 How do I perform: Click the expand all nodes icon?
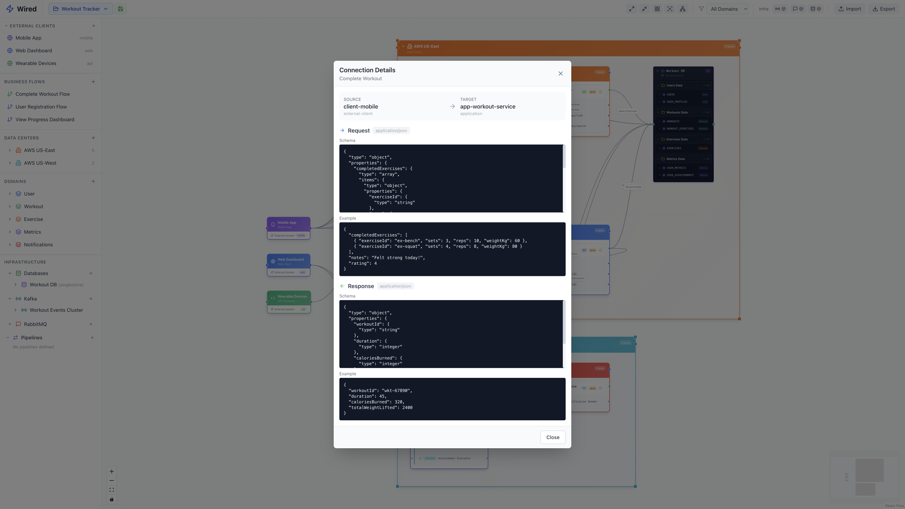point(631,9)
